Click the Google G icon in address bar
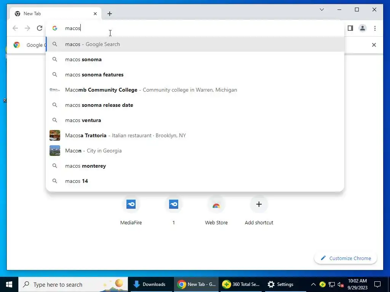Screen dimensions: 390x292 [55, 28]
